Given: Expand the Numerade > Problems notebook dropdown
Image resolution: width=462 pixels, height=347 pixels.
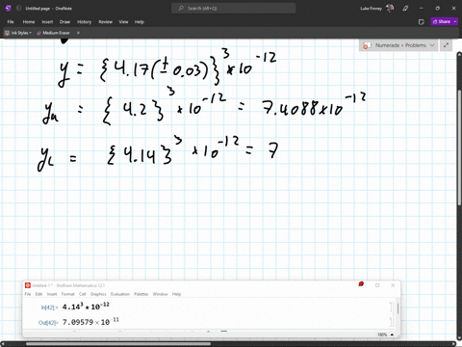Looking at the screenshot, I should [432, 45].
